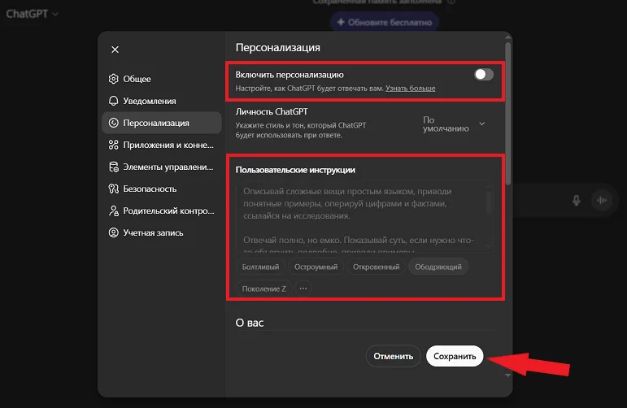The height and width of the screenshot is (408, 627).
Task: Click the scrollbar down arrow in the dialog
Action: tap(507, 375)
